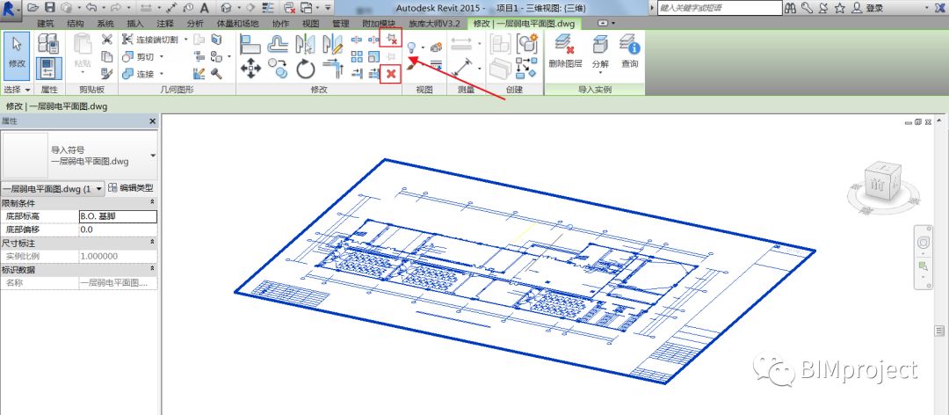Click the red Delete X tool

click(x=391, y=73)
